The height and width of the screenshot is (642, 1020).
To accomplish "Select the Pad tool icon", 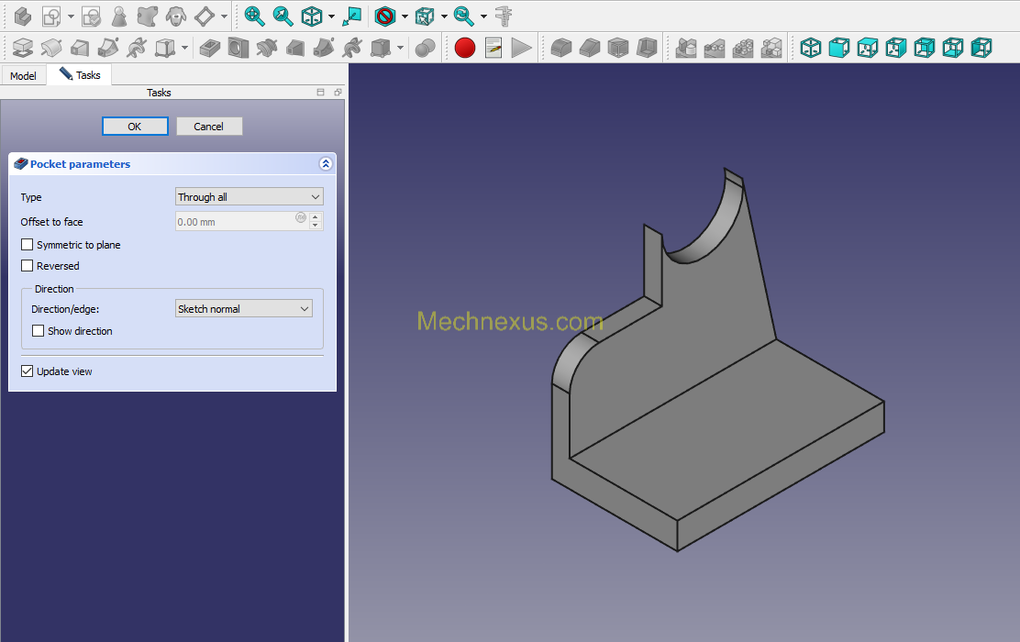I will pyautogui.click(x=23, y=48).
